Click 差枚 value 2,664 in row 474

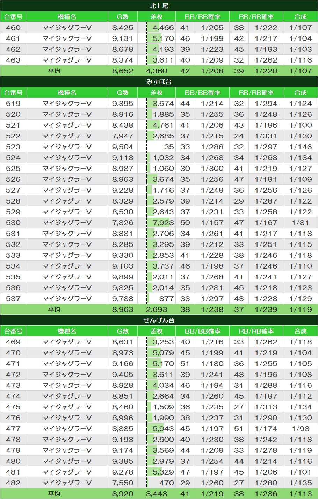click(163, 396)
